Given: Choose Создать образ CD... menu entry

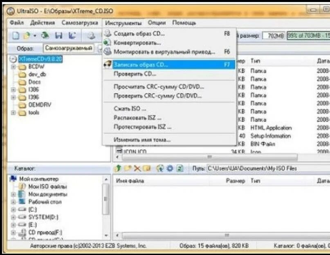Looking at the screenshot, I should click(x=170, y=33).
